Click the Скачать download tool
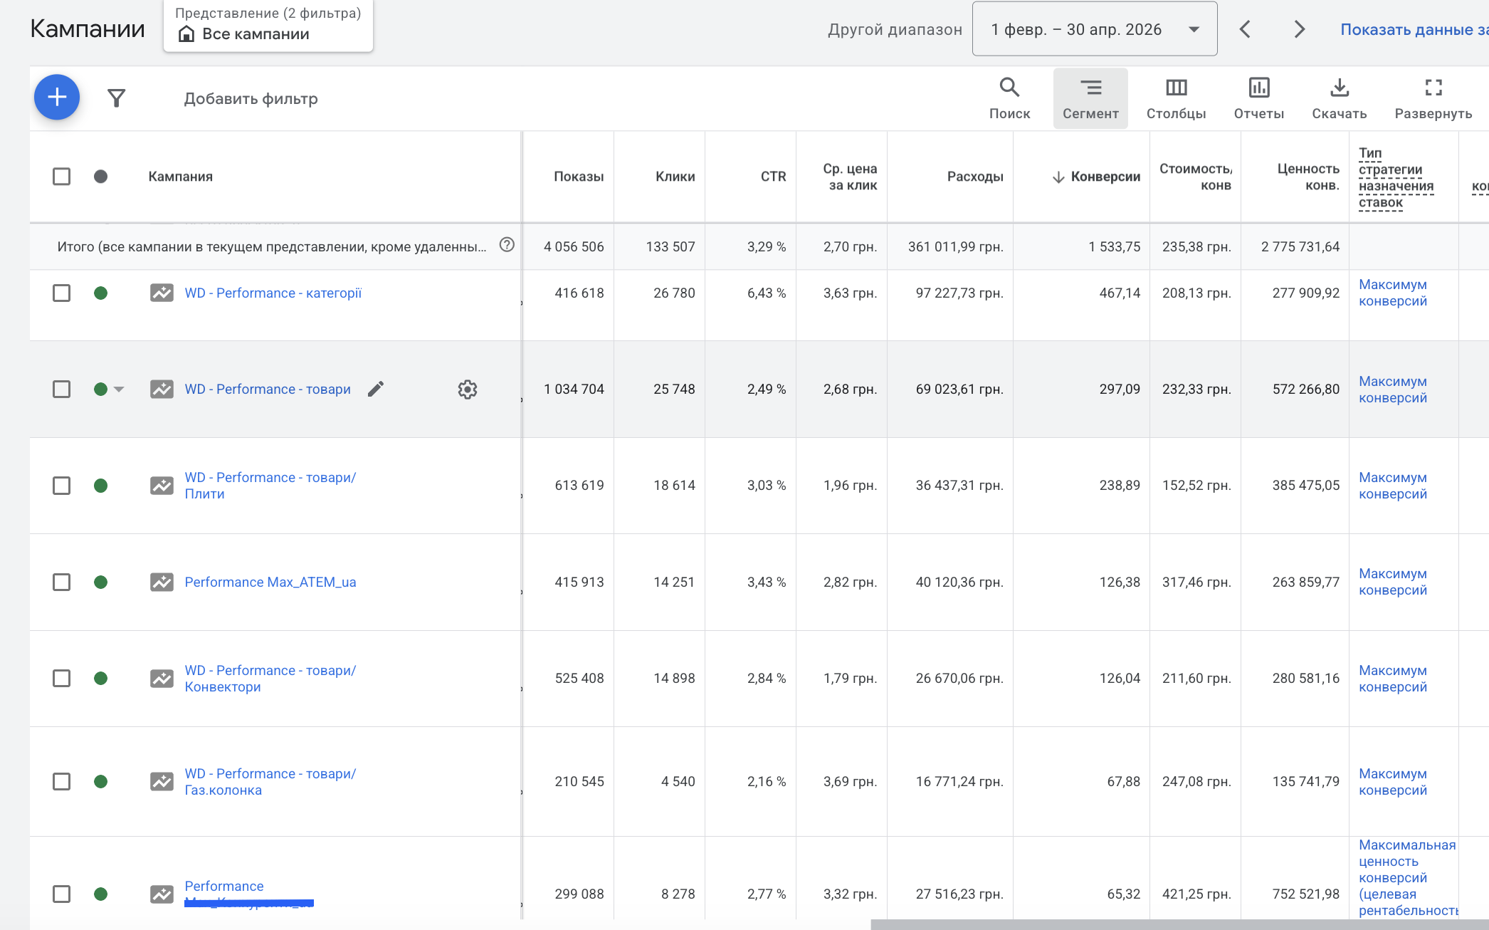The image size is (1489, 930). [1339, 98]
